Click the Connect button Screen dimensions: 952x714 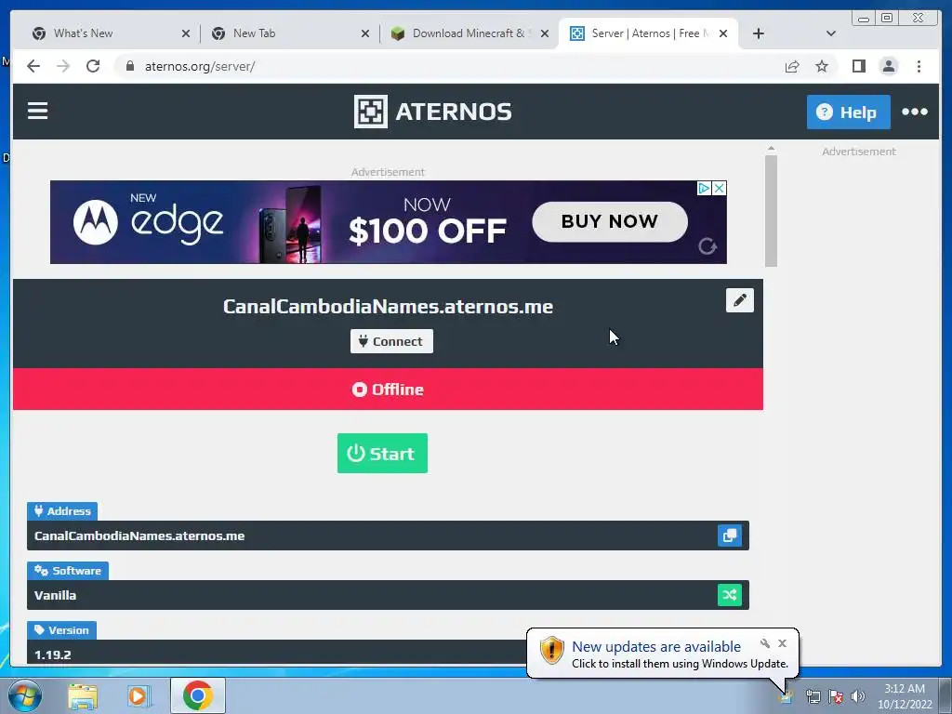pyautogui.click(x=391, y=341)
